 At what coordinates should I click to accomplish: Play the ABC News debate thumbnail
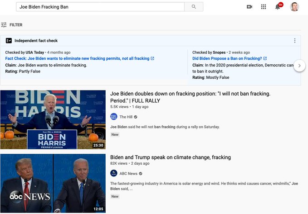53,183
